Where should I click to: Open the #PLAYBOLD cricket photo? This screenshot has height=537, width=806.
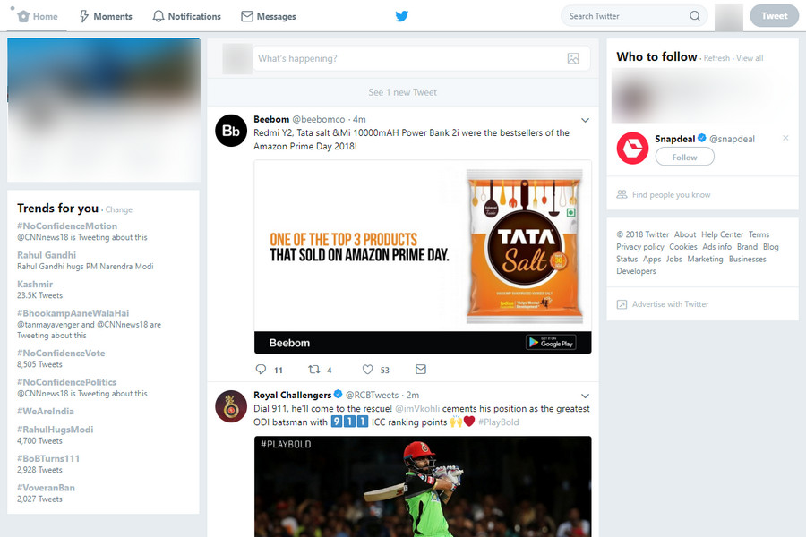coord(423,486)
